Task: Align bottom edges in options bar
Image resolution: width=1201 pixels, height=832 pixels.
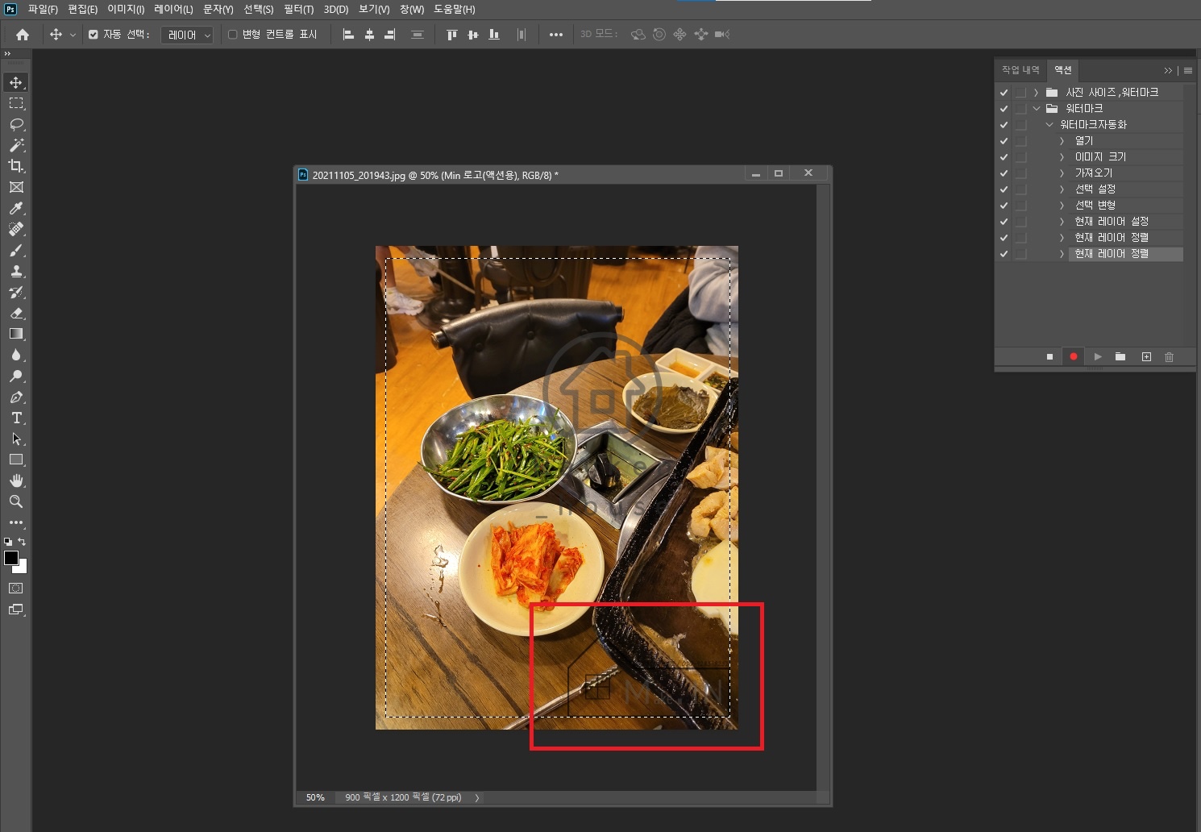Action: (494, 35)
